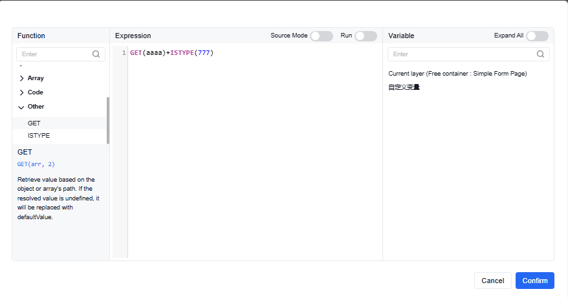Focus the Function search input field
The width and height of the screenshot is (568, 298).
click(x=55, y=54)
